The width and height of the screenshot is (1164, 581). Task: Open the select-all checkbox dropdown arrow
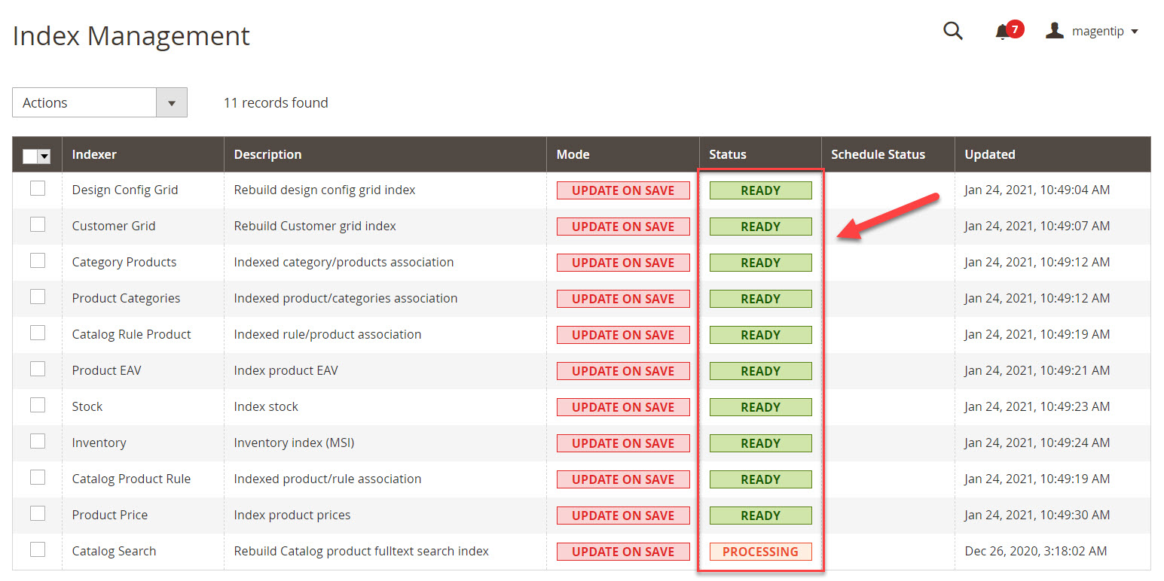44,156
